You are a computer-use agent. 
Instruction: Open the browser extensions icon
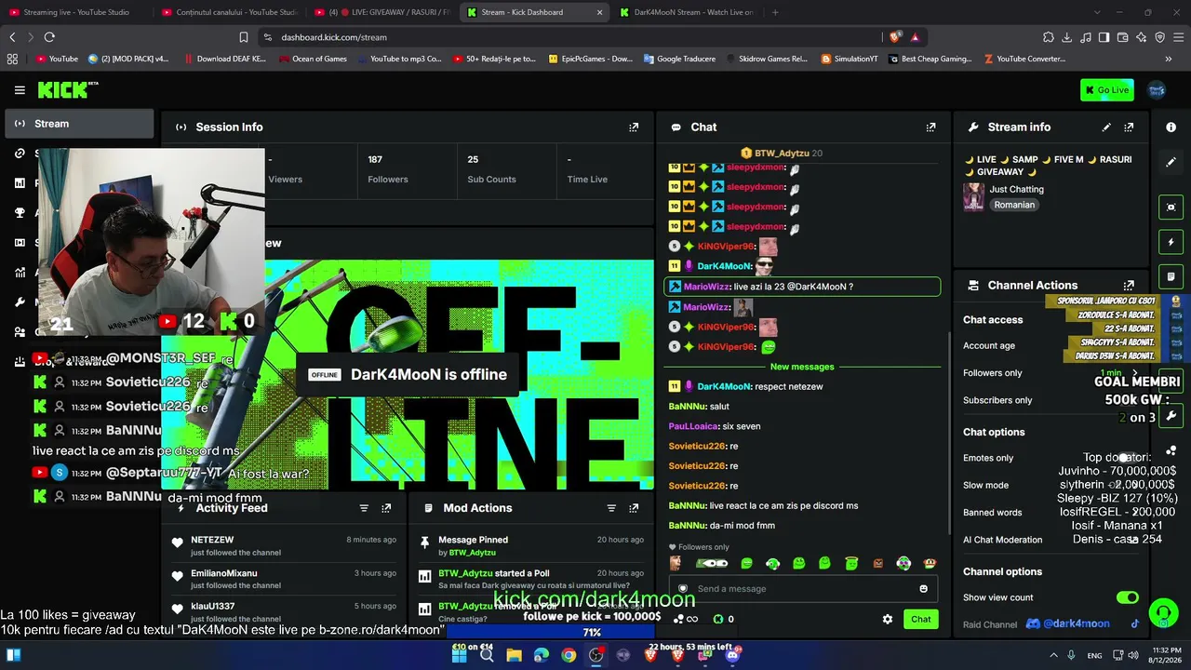tap(1049, 37)
